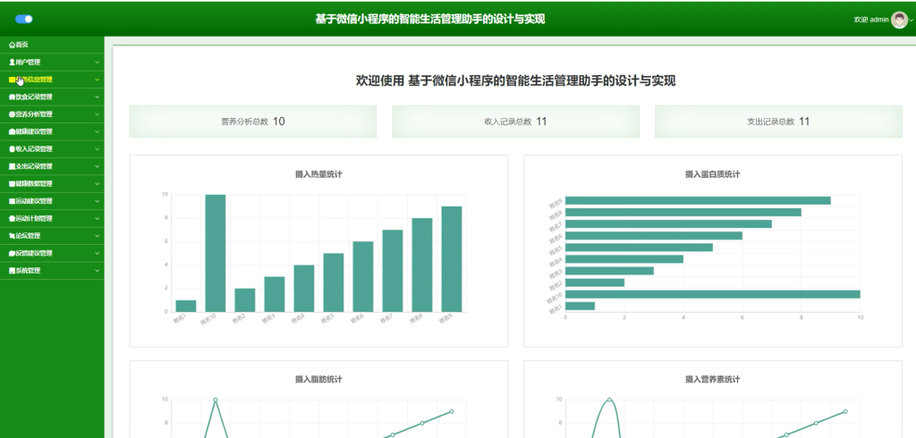This screenshot has height=438, width=916.
Task: Click the icon beside 运动建议管理
Action: [12, 201]
